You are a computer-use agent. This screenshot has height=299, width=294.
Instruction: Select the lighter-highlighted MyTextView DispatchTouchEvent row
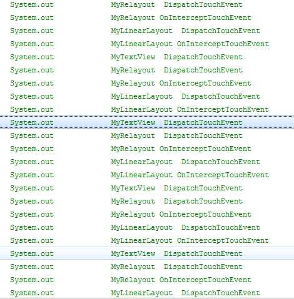(147, 253)
